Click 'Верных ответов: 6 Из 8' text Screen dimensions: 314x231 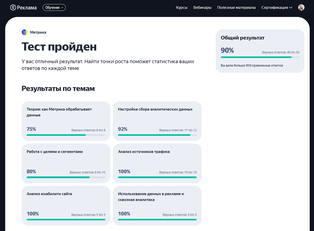[88, 130]
